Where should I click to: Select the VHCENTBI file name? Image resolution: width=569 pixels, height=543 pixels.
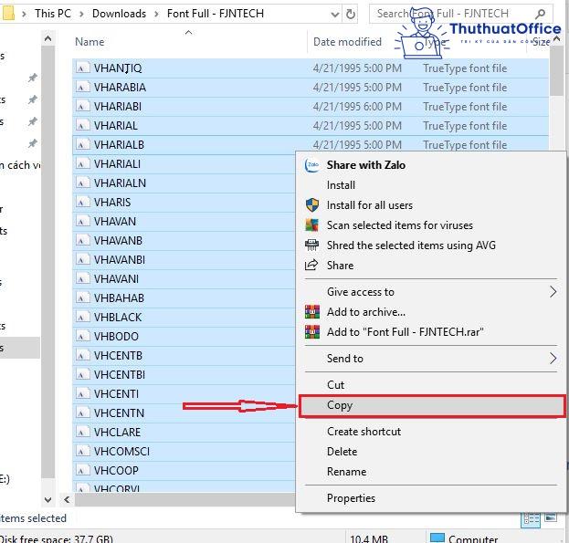(120, 374)
